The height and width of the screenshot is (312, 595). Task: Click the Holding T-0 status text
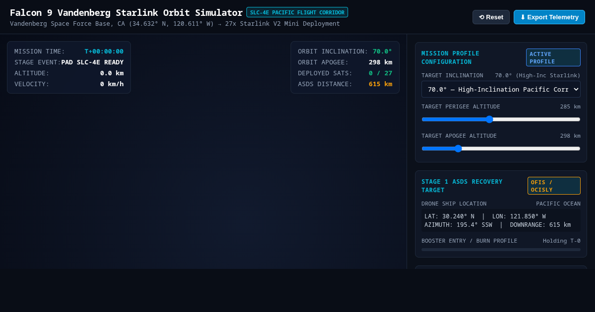561,241
